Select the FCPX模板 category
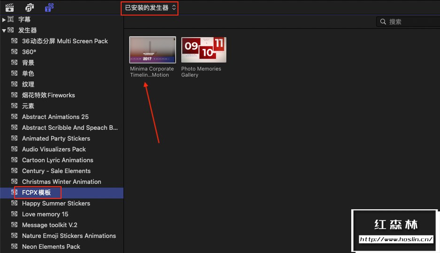This screenshot has width=440, height=253. pos(36,192)
